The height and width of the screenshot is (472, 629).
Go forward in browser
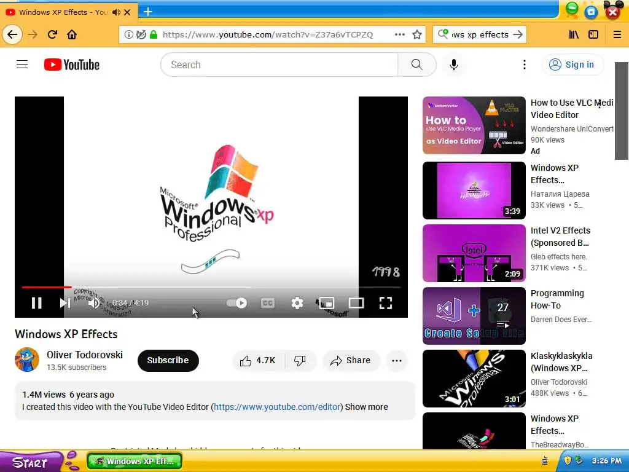tap(33, 34)
